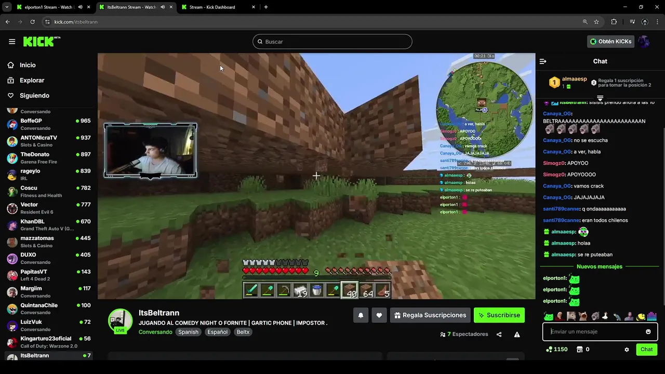Follow ItsBeltrann with the heart button

pyautogui.click(x=379, y=315)
